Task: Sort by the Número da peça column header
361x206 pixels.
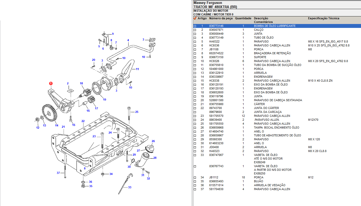Action: tap(221, 19)
